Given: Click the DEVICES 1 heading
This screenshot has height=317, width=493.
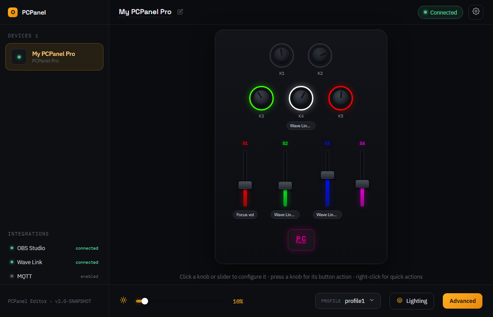Looking at the screenshot, I should point(23,36).
